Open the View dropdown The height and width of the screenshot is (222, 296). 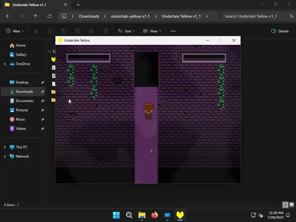tap(152, 31)
